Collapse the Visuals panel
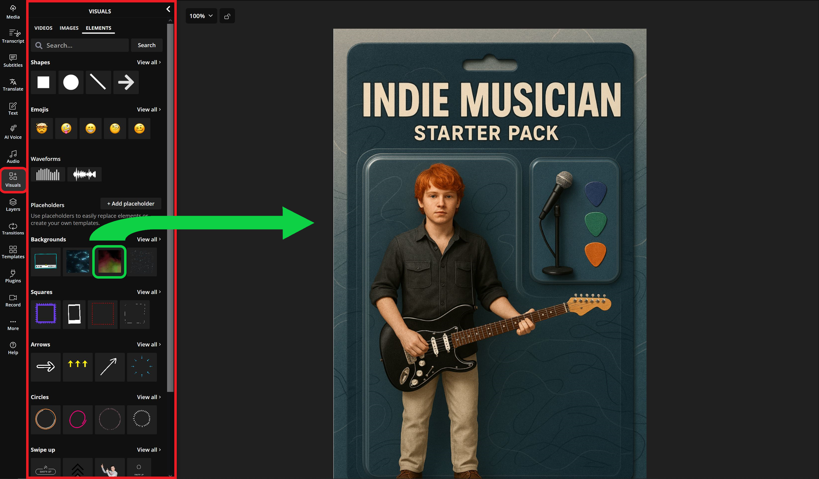The height and width of the screenshot is (479, 819). pos(167,9)
